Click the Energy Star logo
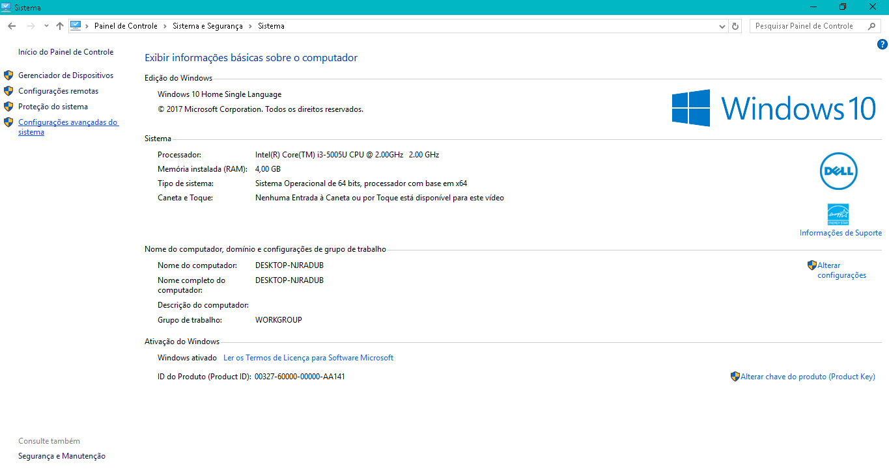 (x=838, y=214)
